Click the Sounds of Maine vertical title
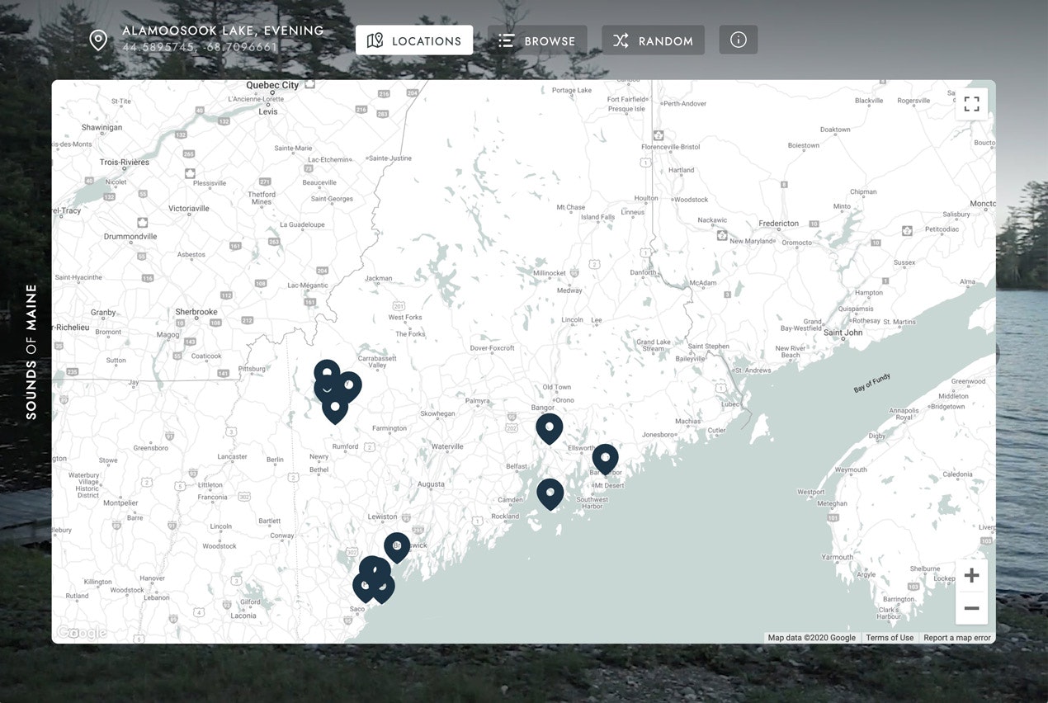Image resolution: width=1048 pixels, height=703 pixels. (x=31, y=351)
